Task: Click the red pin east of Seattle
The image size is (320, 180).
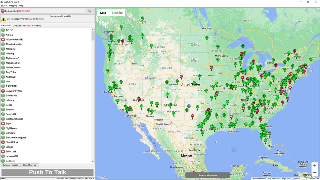Action: tap(123, 41)
